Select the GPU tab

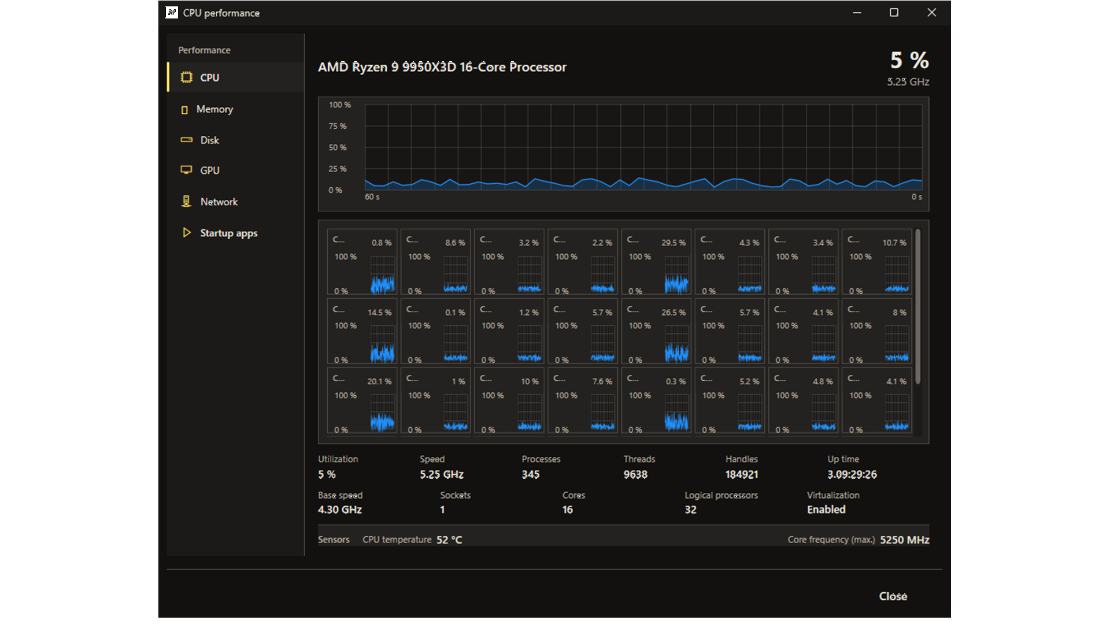click(236, 170)
